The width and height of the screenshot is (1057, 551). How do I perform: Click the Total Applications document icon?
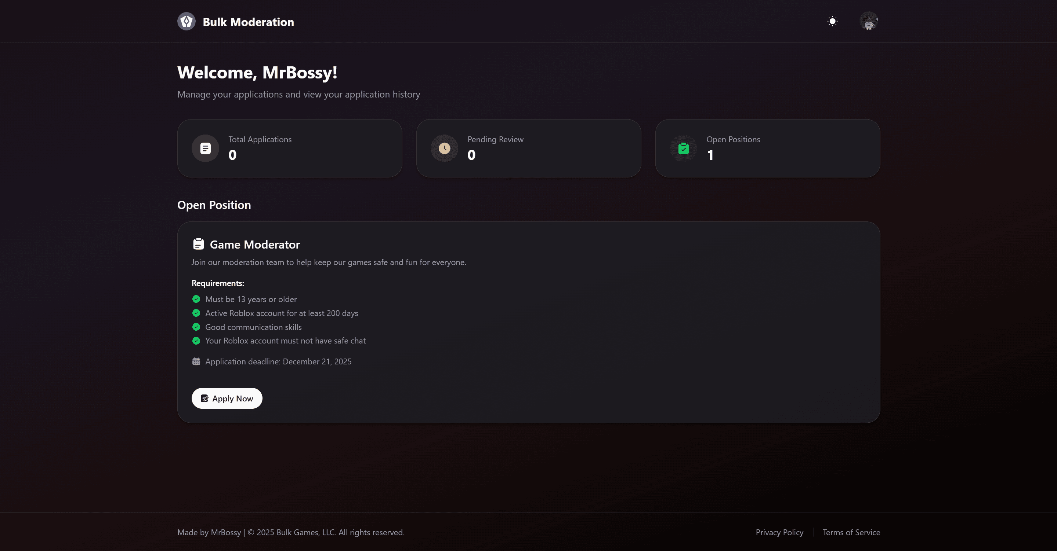pyautogui.click(x=205, y=148)
